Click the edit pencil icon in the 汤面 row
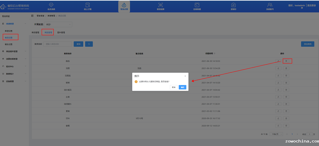 (278, 68)
